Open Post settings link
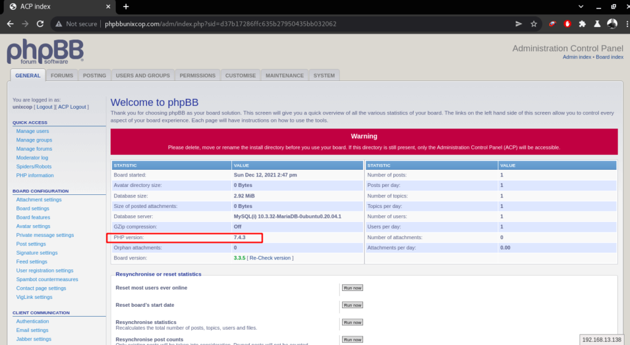Viewport: 630px width, 345px height. [31, 244]
